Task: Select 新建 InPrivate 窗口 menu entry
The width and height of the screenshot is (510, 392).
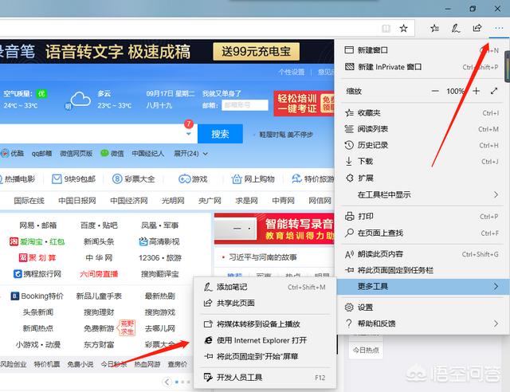Action: click(422, 67)
